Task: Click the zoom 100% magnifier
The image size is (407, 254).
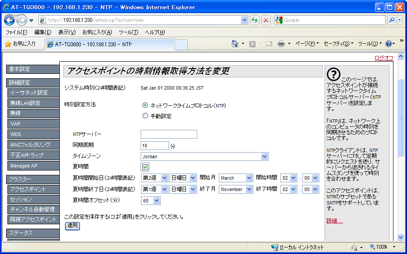Action: [x=372, y=247]
